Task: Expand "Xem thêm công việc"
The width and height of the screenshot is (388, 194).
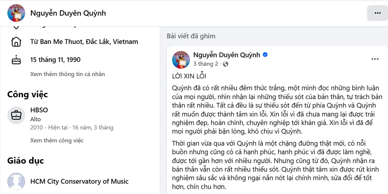Action: click(x=56, y=140)
